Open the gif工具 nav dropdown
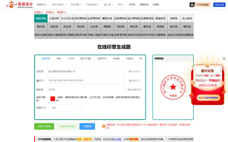The image size is (228, 142). 109,5
